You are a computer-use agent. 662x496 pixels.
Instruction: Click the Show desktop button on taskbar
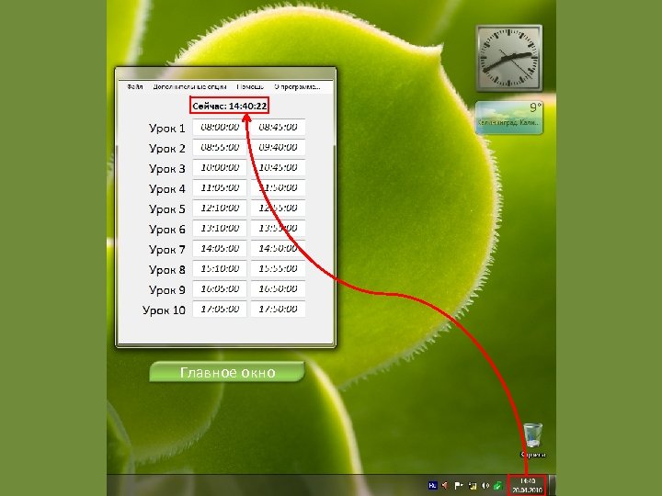553,486
